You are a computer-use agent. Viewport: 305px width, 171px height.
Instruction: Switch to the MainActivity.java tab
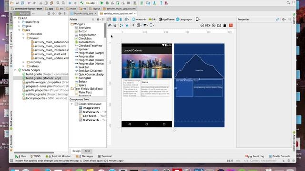coord(83,14)
